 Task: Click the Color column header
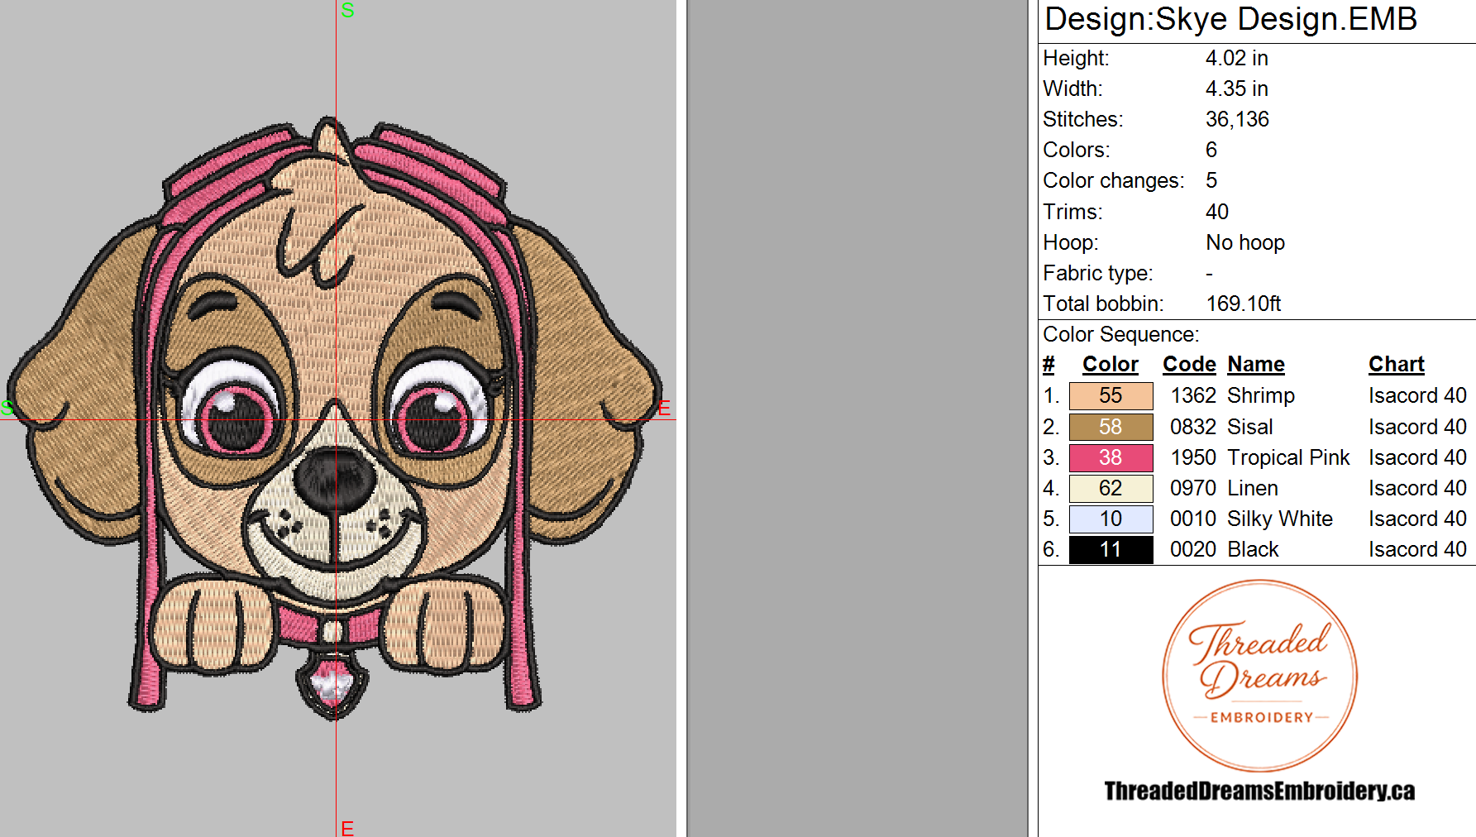click(x=1110, y=365)
